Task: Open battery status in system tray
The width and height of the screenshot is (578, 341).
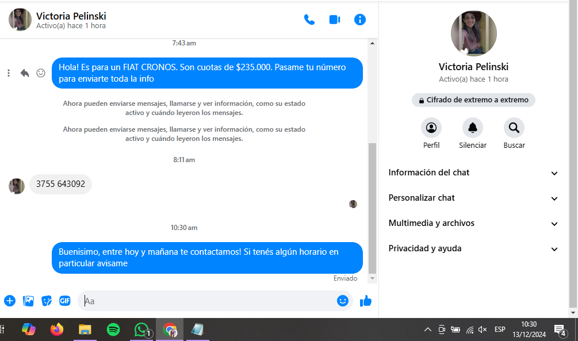Action: pyautogui.click(x=455, y=329)
